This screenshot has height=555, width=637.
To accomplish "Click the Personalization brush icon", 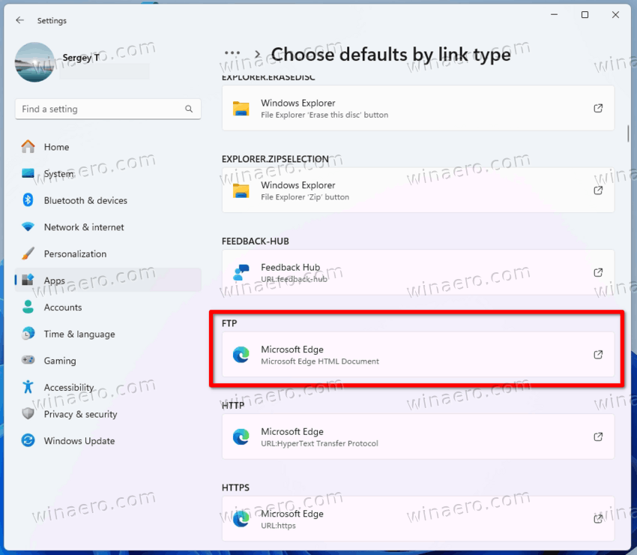I will tap(28, 253).
